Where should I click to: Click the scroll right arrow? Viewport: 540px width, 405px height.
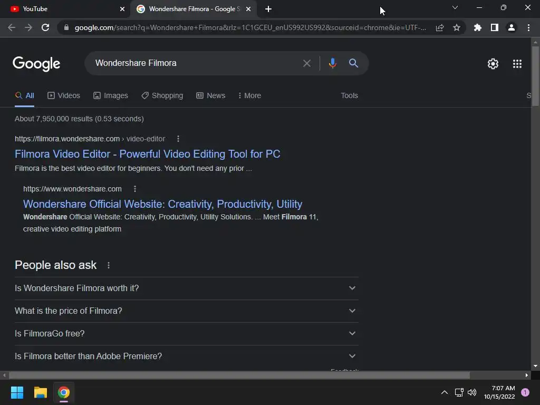pos(527,375)
